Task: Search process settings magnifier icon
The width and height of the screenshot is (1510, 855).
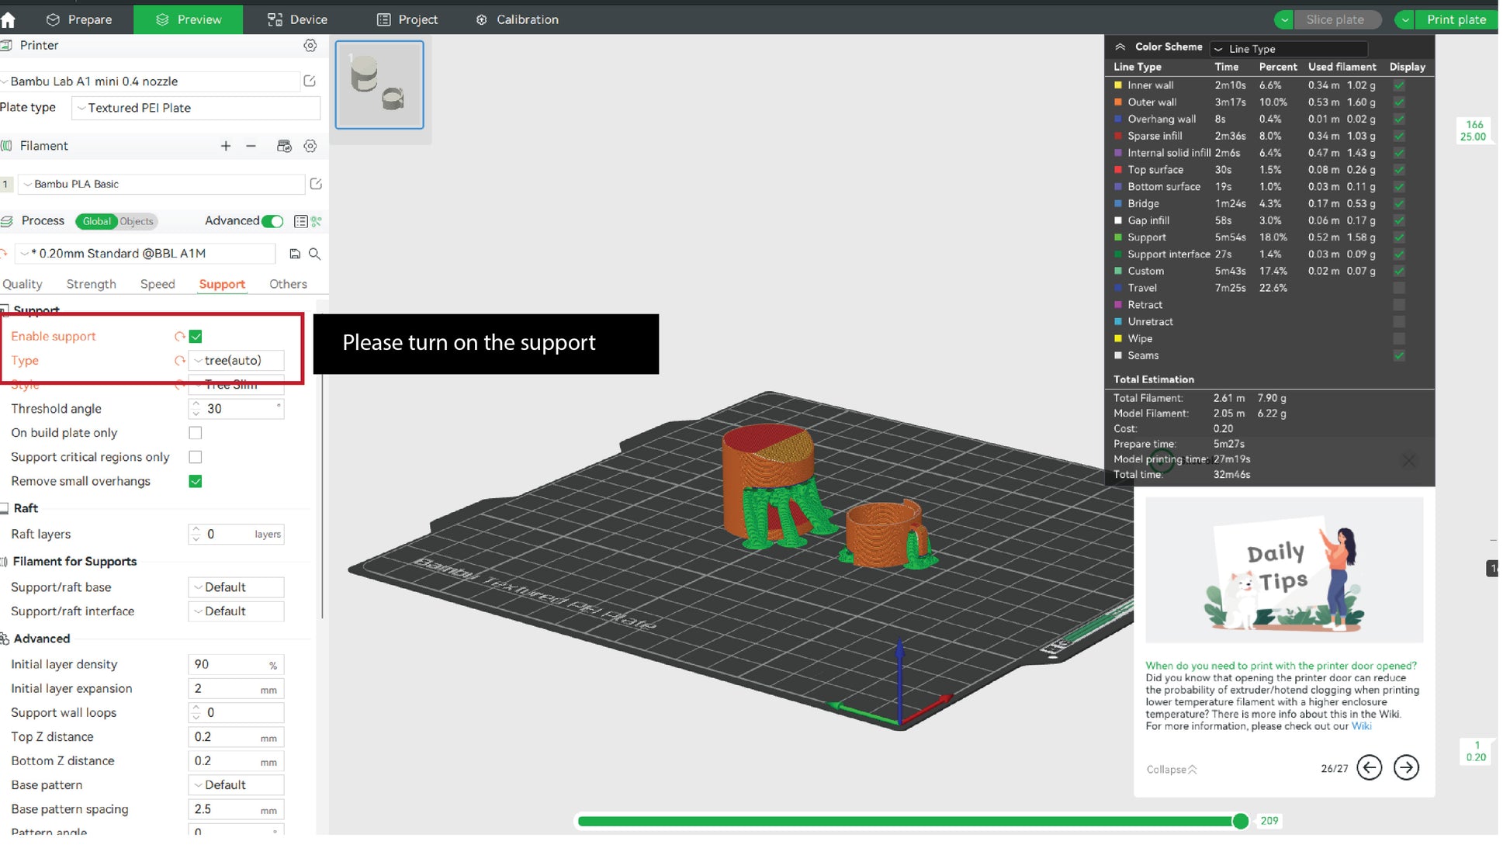Action: [x=315, y=254]
